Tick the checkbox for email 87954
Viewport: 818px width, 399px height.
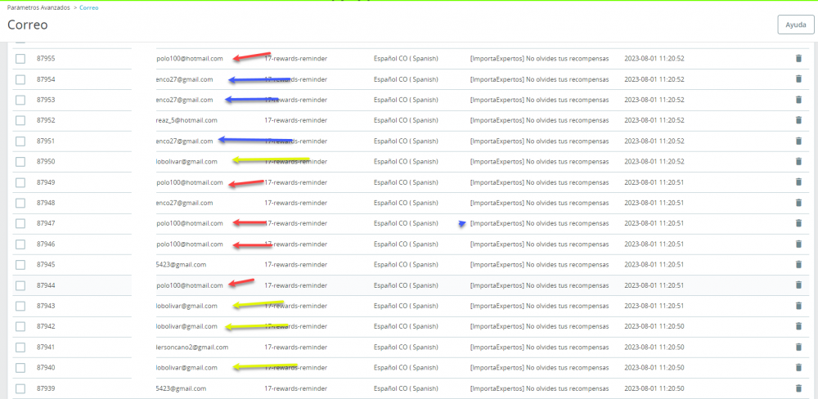click(20, 79)
